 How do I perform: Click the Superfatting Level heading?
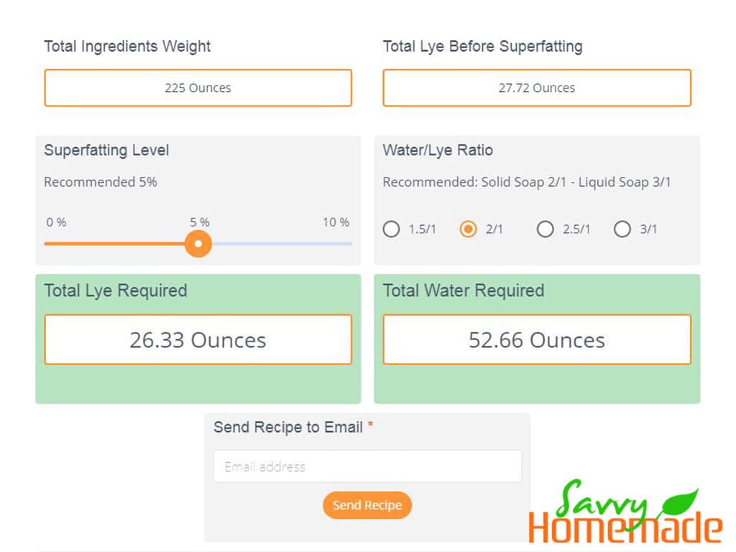coord(106,150)
